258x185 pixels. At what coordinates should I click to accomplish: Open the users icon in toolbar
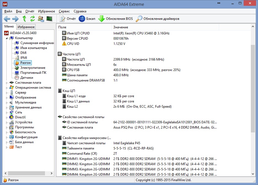[41, 19]
